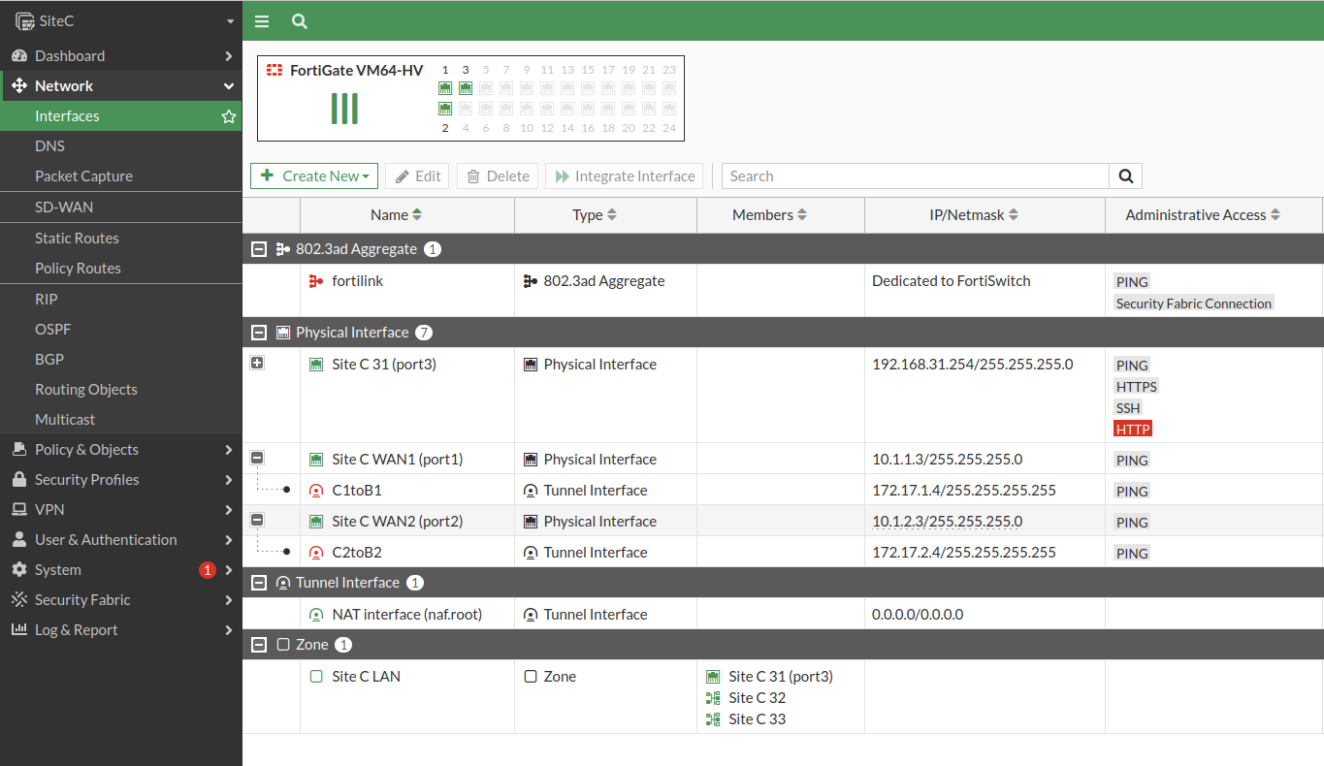Image resolution: width=1324 pixels, height=766 pixels.
Task: Click Site C 32 zone member
Action: 757,698
